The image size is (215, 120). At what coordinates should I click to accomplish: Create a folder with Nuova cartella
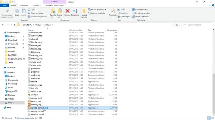click(84, 13)
